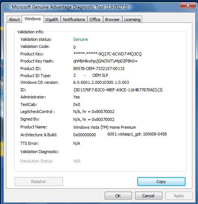This screenshot has height=204, width=198.
Task: Select the Windows tab
Action: point(33,19)
